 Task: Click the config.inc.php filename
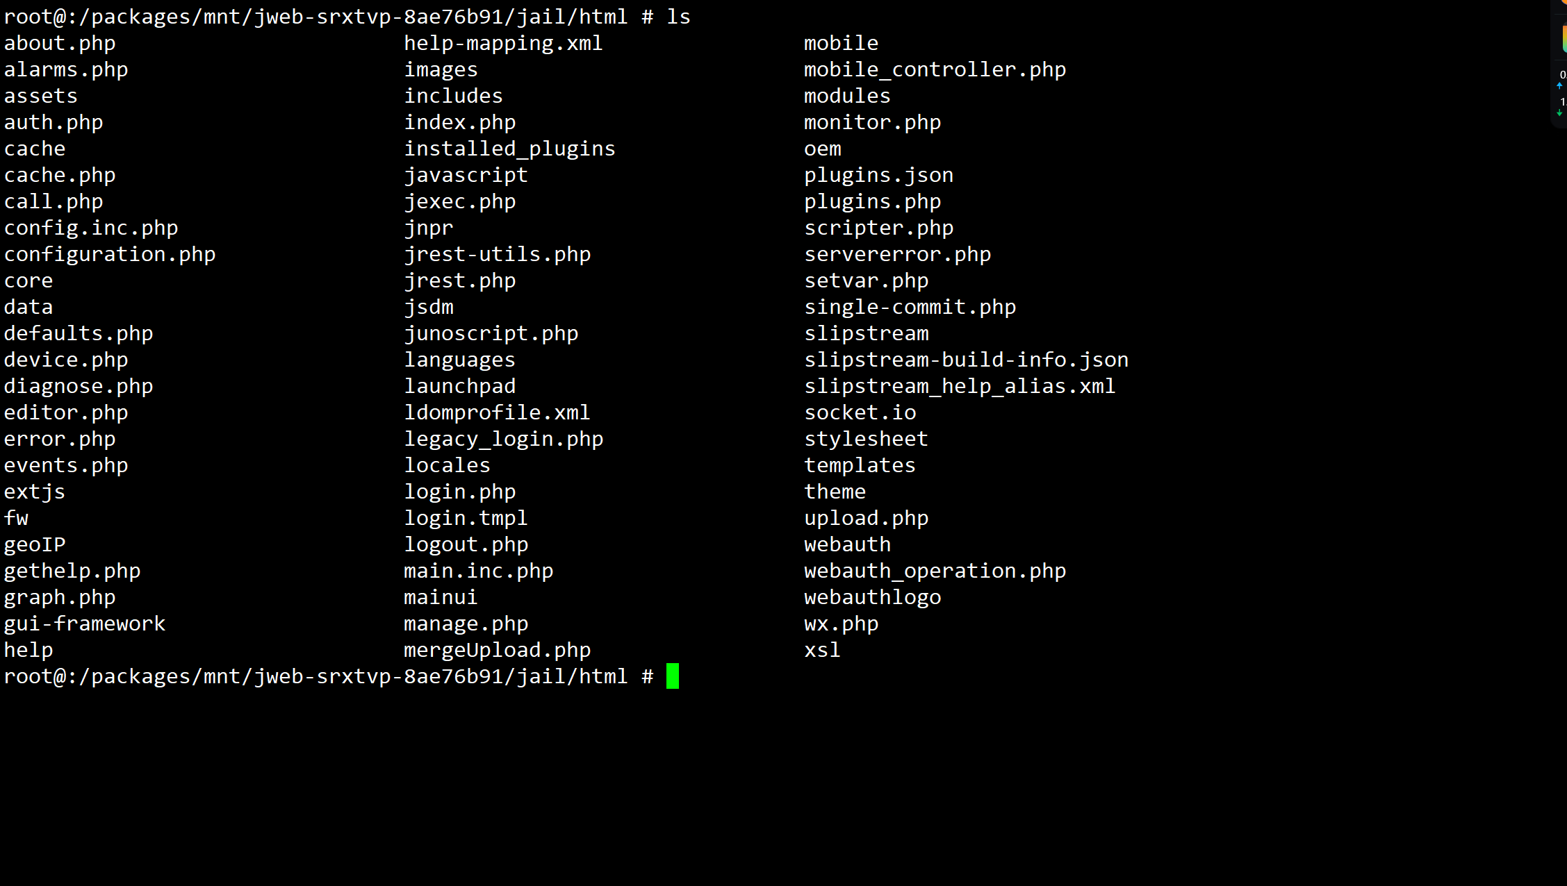[x=91, y=228]
